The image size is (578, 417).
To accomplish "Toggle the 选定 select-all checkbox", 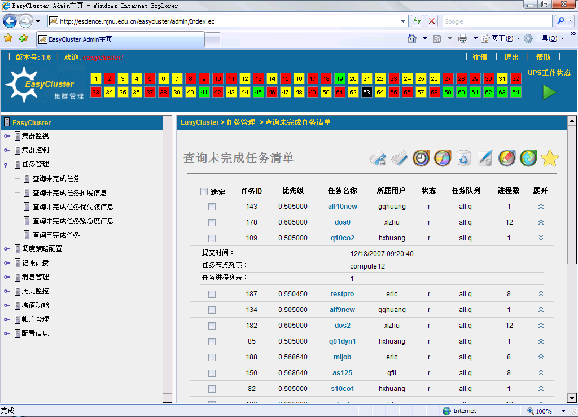I will (x=204, y=191).
